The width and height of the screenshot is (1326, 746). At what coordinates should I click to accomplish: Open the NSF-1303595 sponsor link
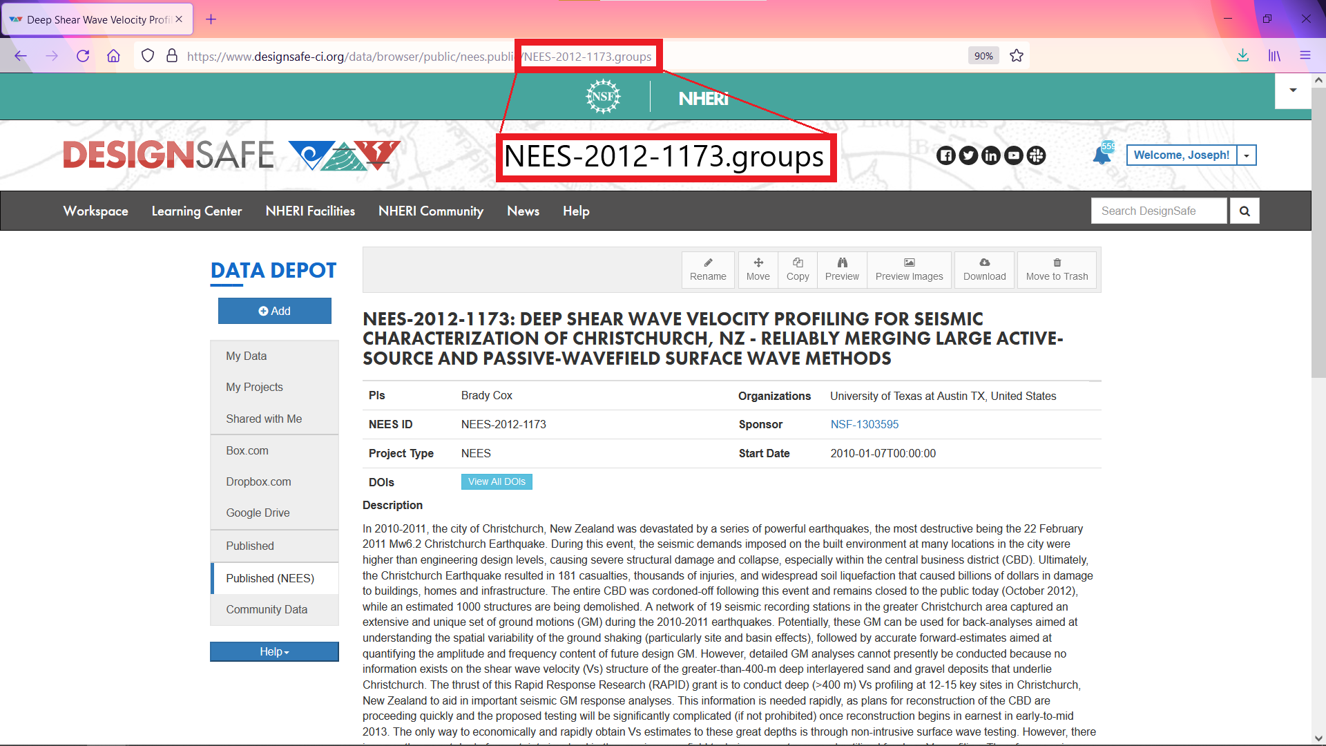tap(864, 424)
